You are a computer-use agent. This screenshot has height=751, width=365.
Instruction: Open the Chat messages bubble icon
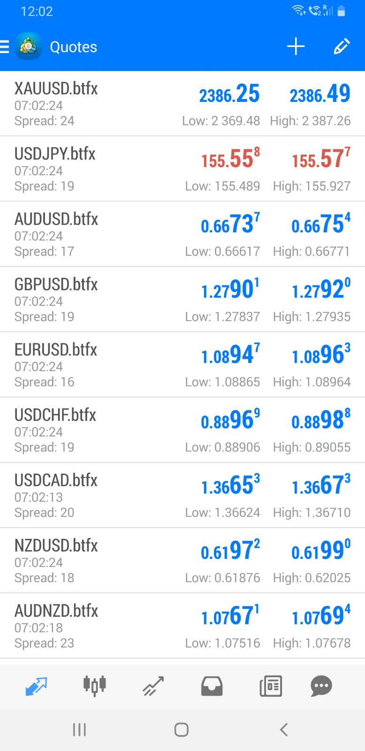click(321, 686)
